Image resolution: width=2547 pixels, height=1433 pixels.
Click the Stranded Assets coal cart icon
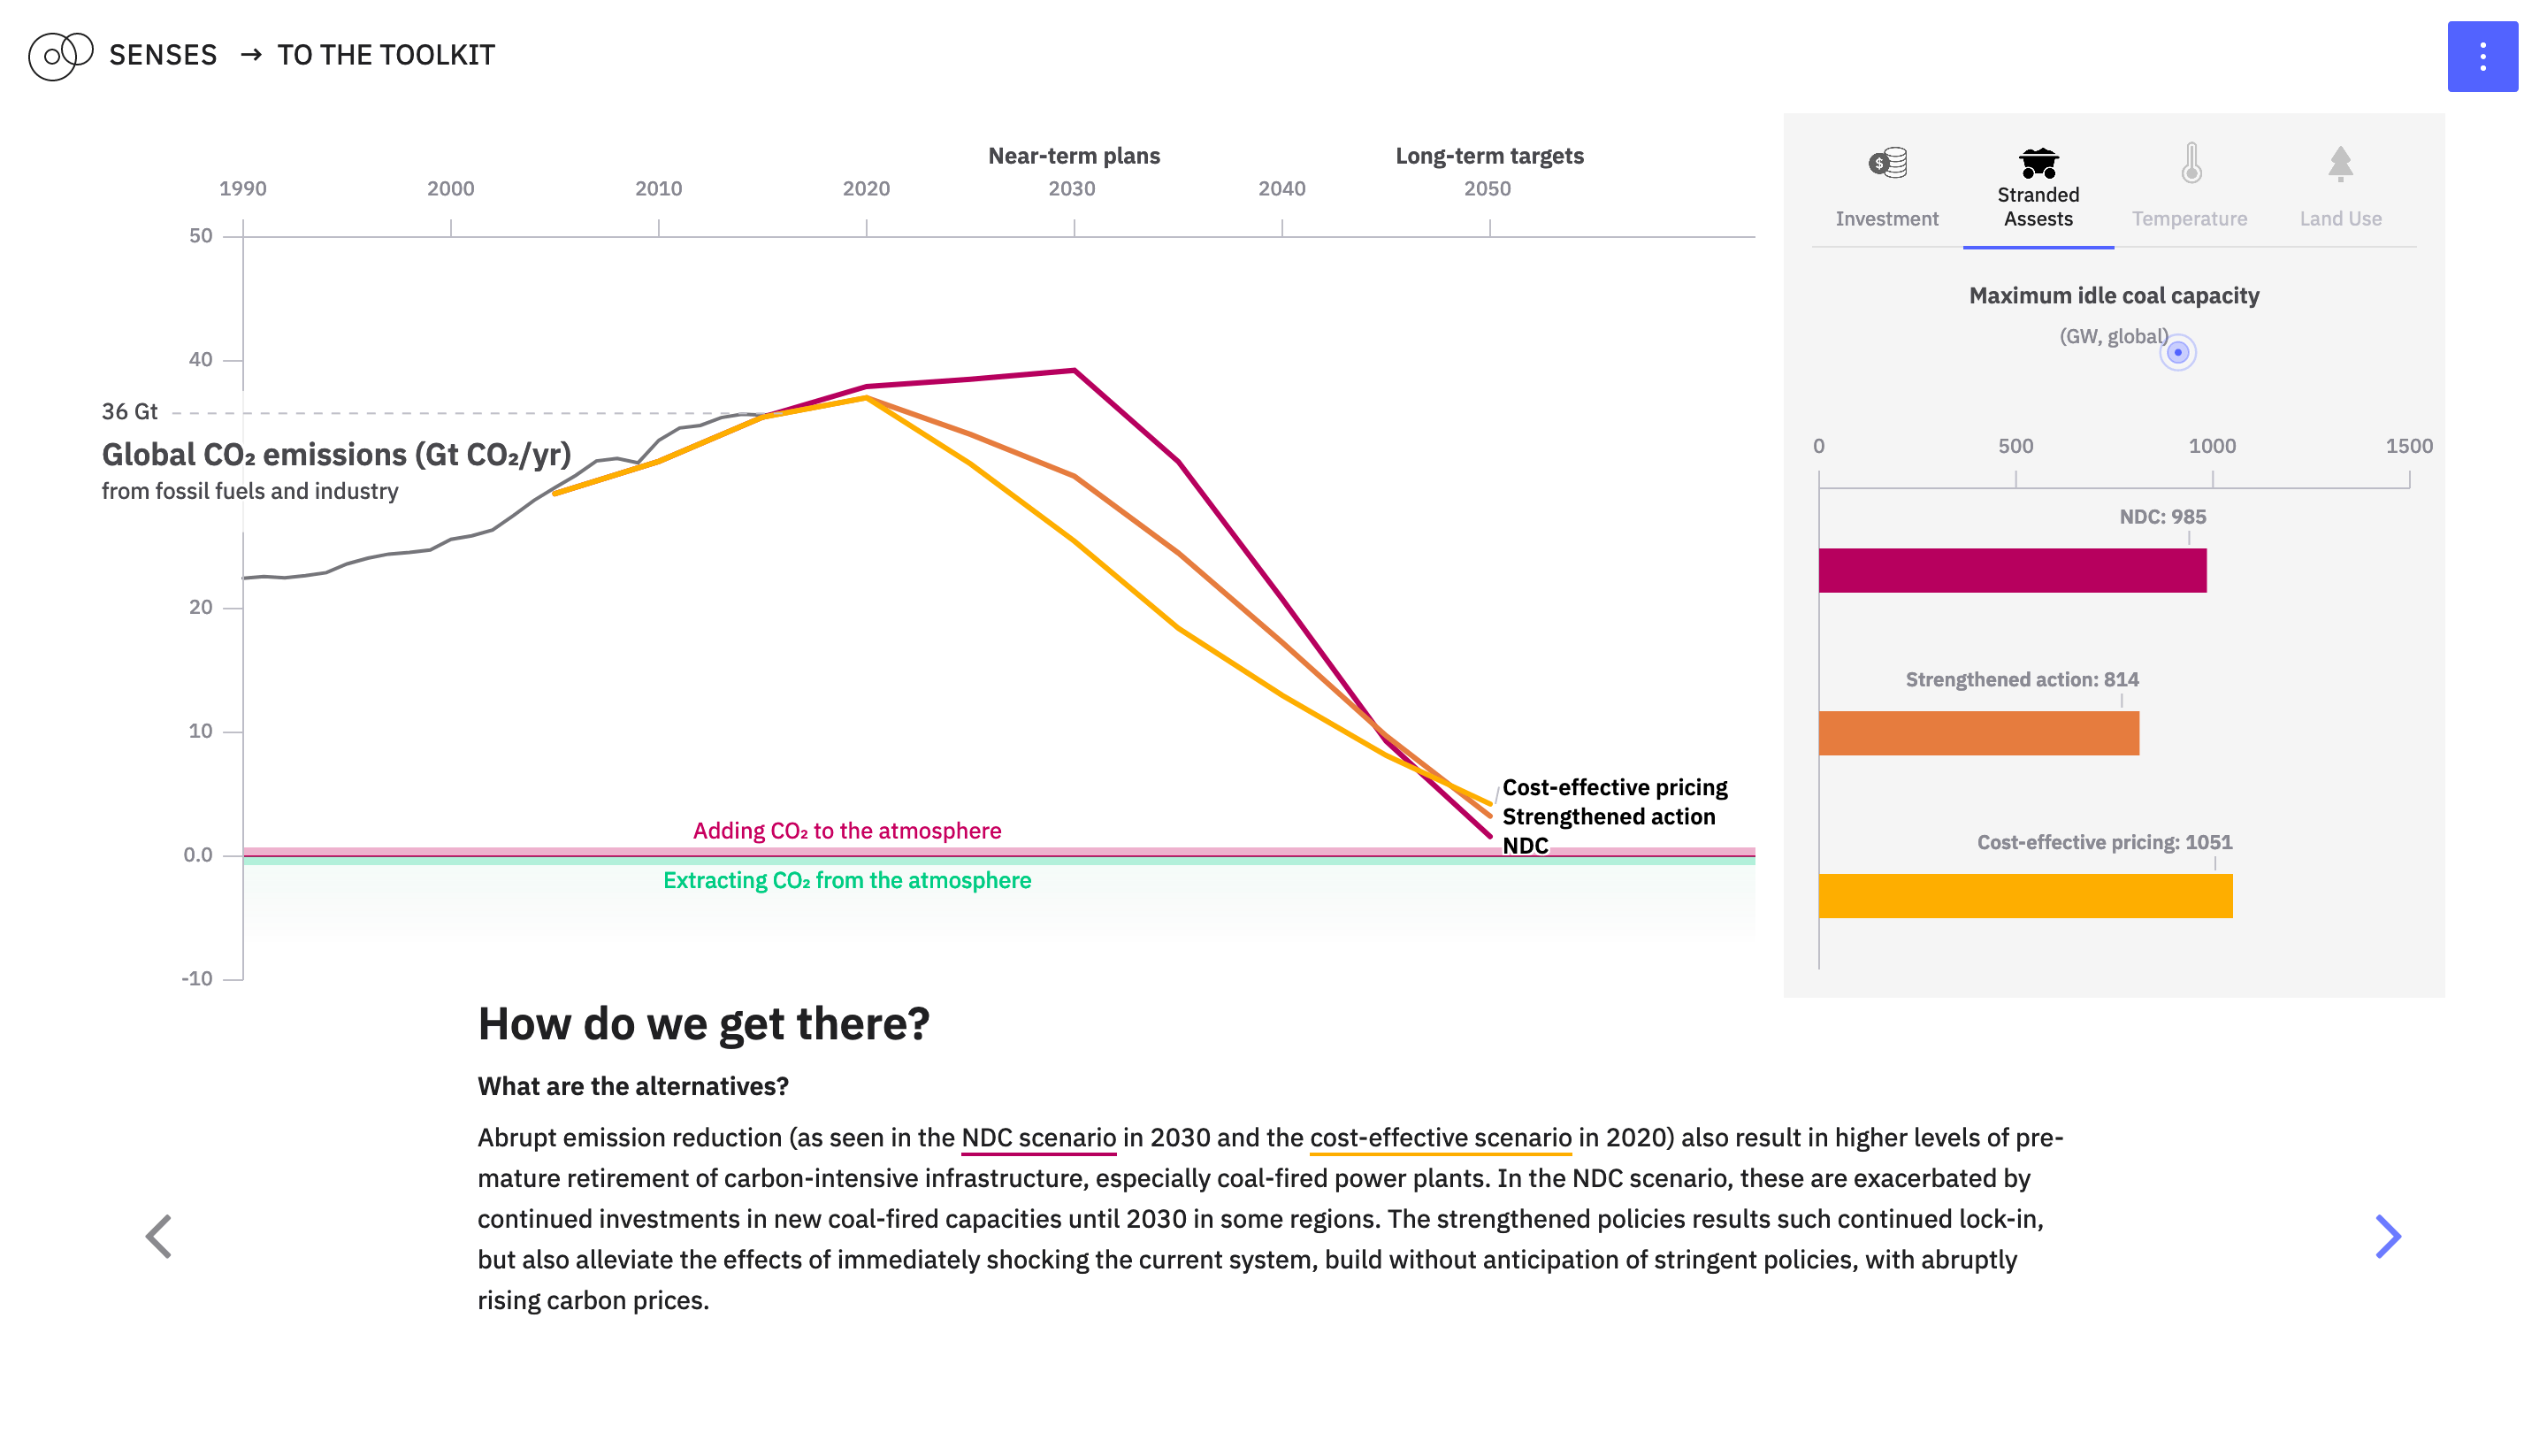tap(2038, 162)
